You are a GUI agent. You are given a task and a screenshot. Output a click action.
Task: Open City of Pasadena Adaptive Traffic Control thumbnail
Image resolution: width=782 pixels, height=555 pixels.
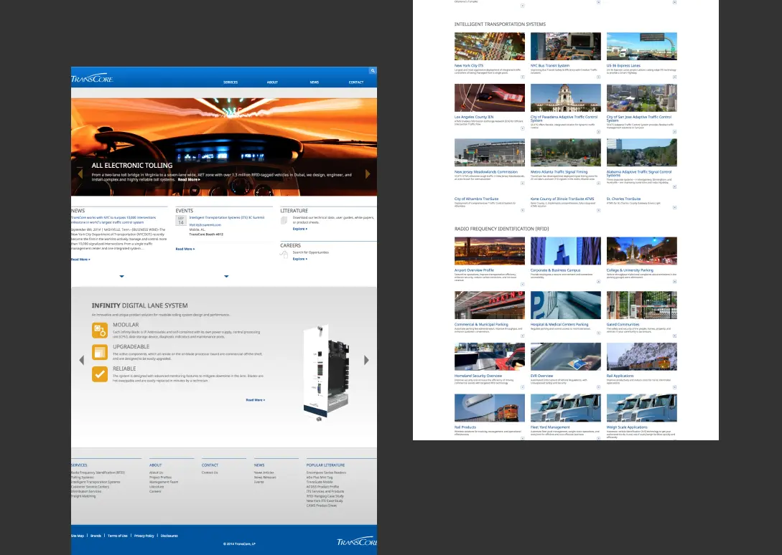pos(566,98)
